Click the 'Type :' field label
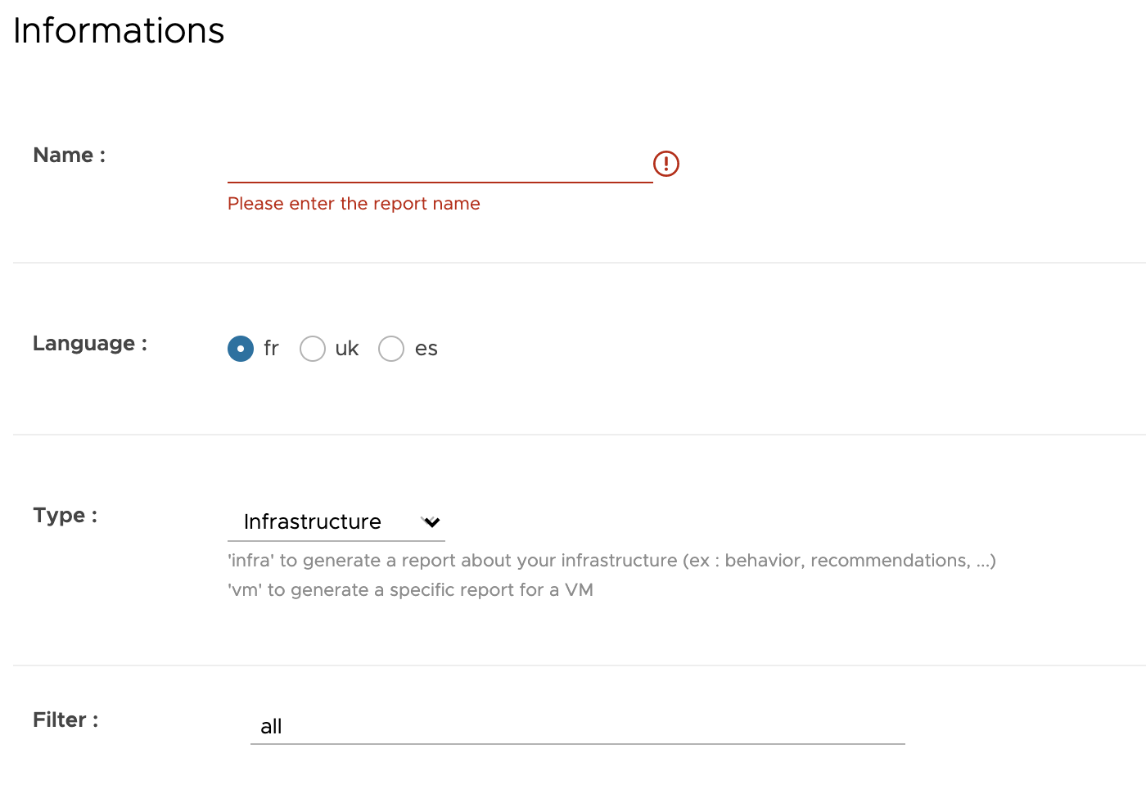 pos(65,516)
